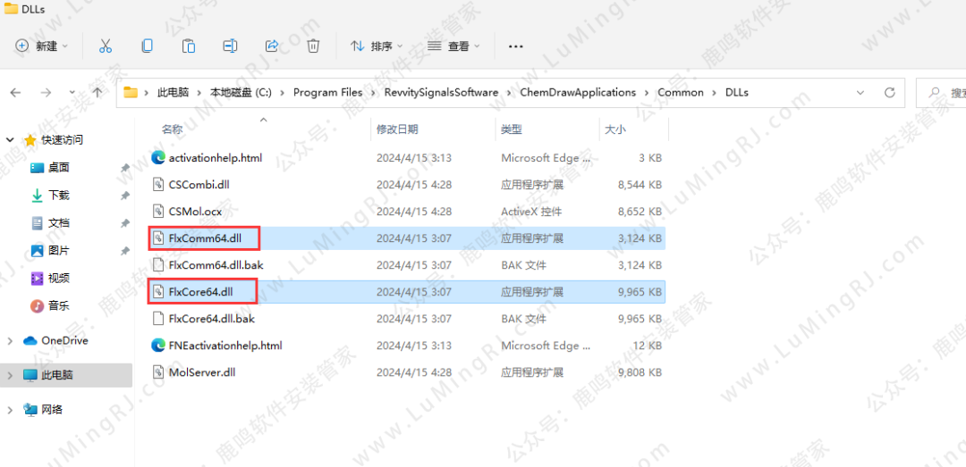This screenshot has height=467, width=966.
Task: Click Program Files breadcrumb segment
Action: click(x=327, y=92)
